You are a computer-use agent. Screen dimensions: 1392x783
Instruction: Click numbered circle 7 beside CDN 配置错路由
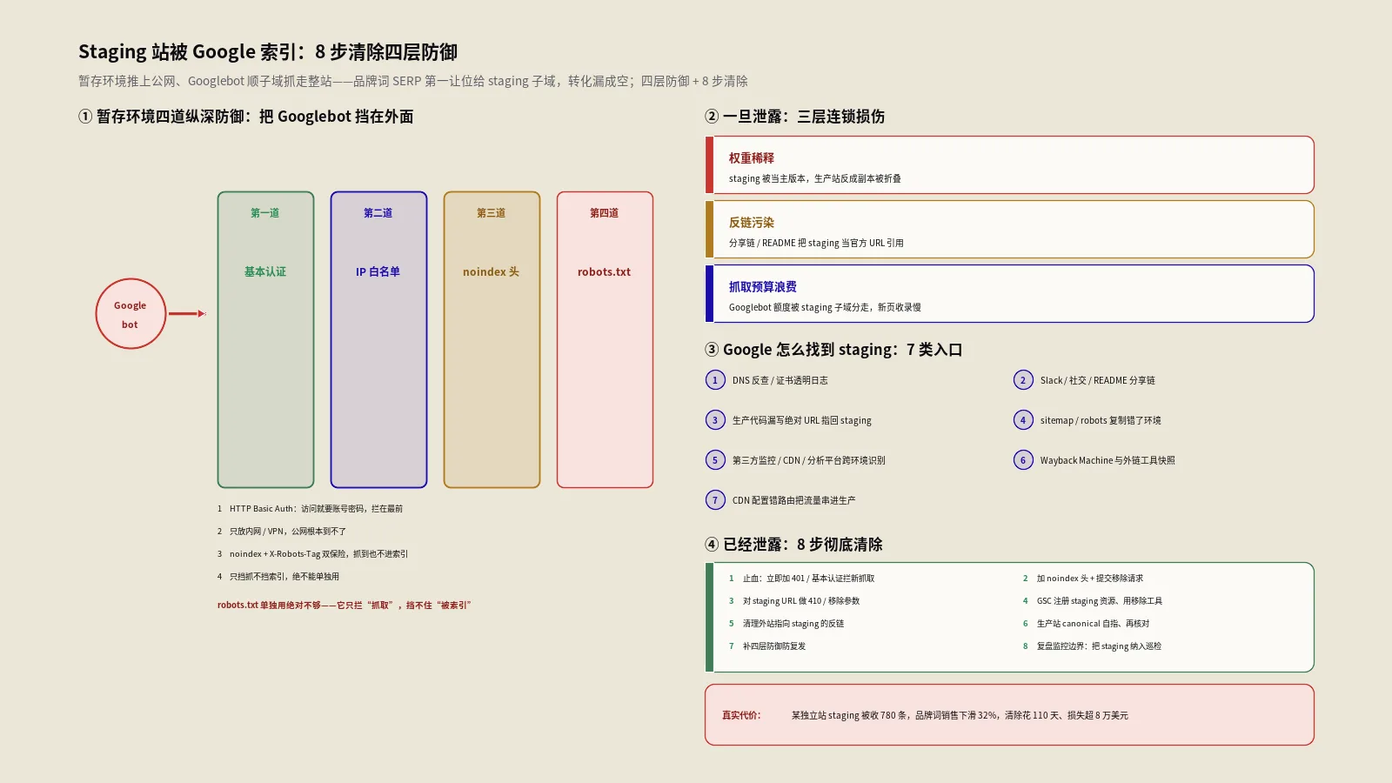tap(715, 500)
